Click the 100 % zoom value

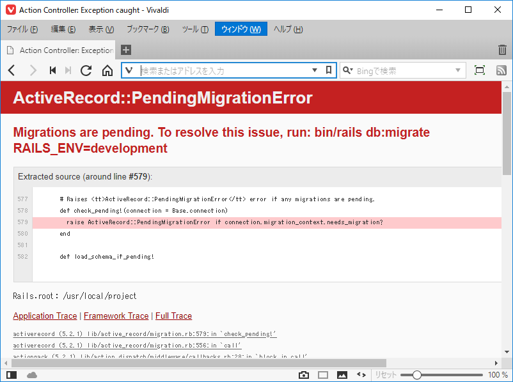click(x=498, y=375)
